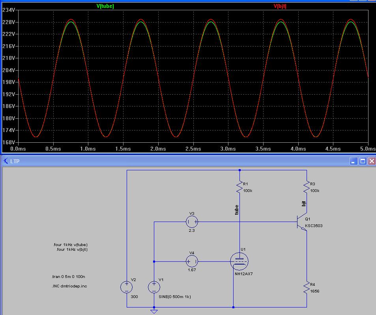
Task: Click the R1 value 100k
Action: pyautogui.click(x=248, y=191)
